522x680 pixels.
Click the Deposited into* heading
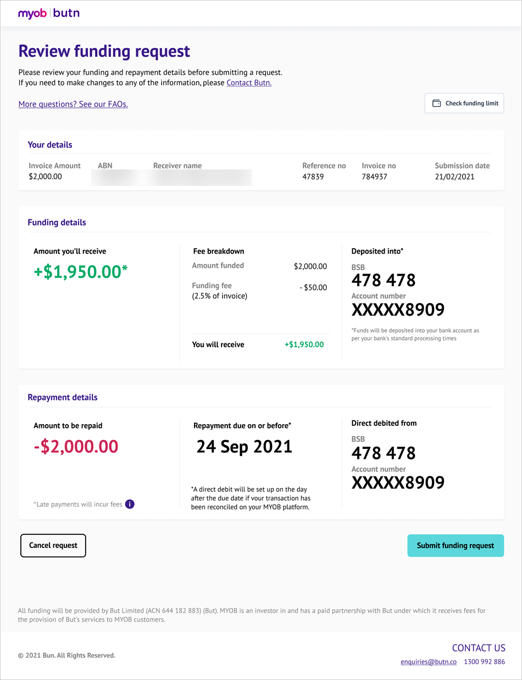[x=377, y=251]
